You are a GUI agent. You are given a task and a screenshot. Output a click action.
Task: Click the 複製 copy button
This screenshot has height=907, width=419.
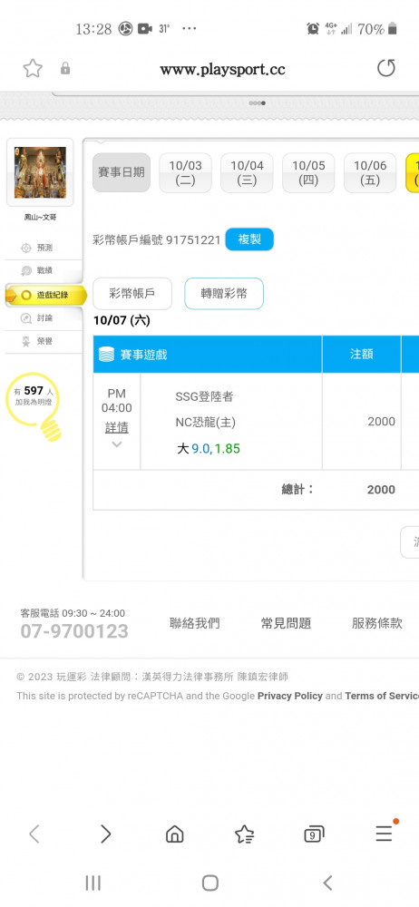click(249, 239)
